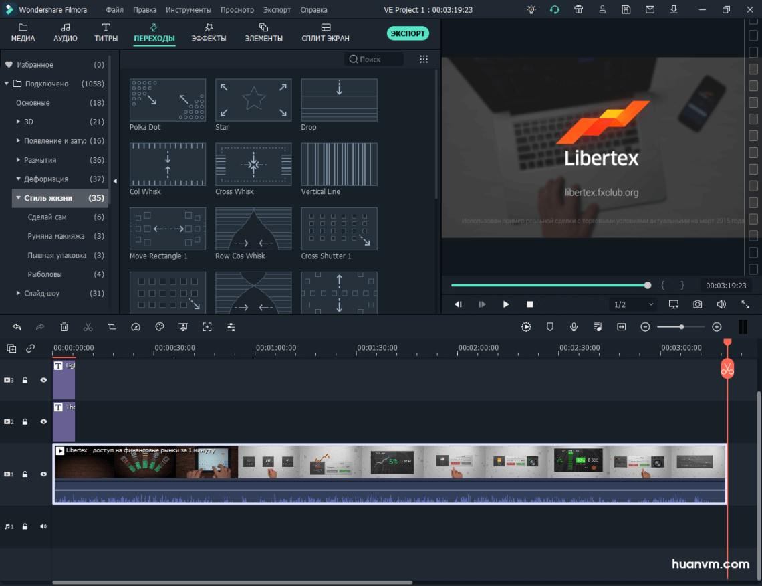Open the speed control icon

pos(136,327)
